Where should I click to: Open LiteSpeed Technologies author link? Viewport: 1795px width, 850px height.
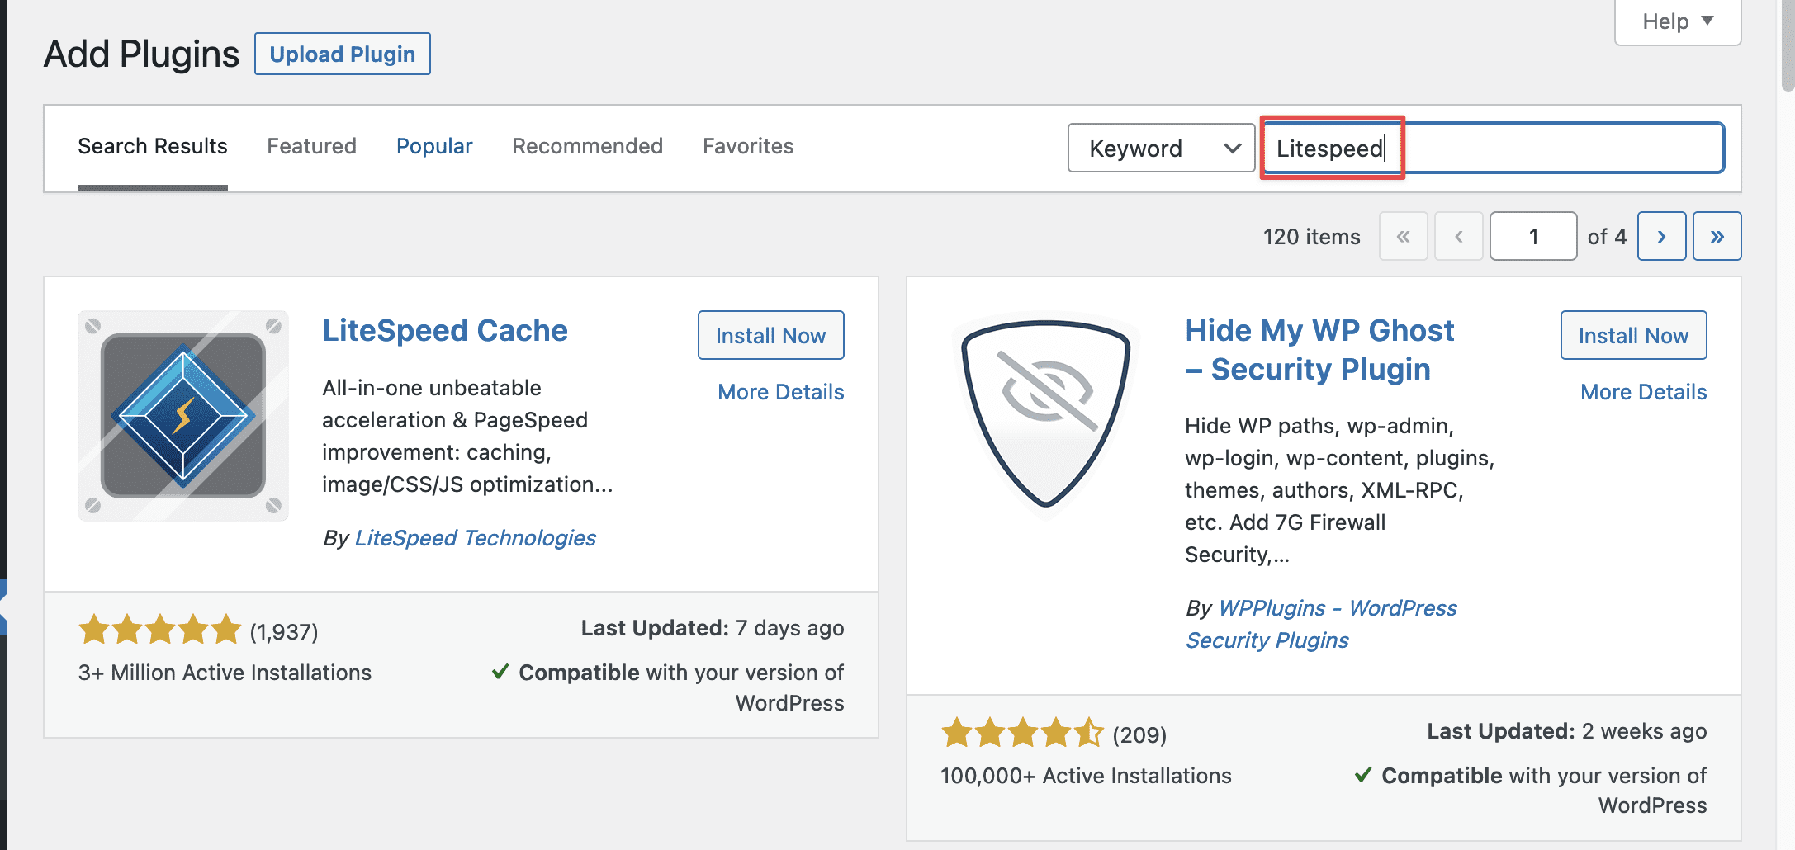(x=475, y=538)
